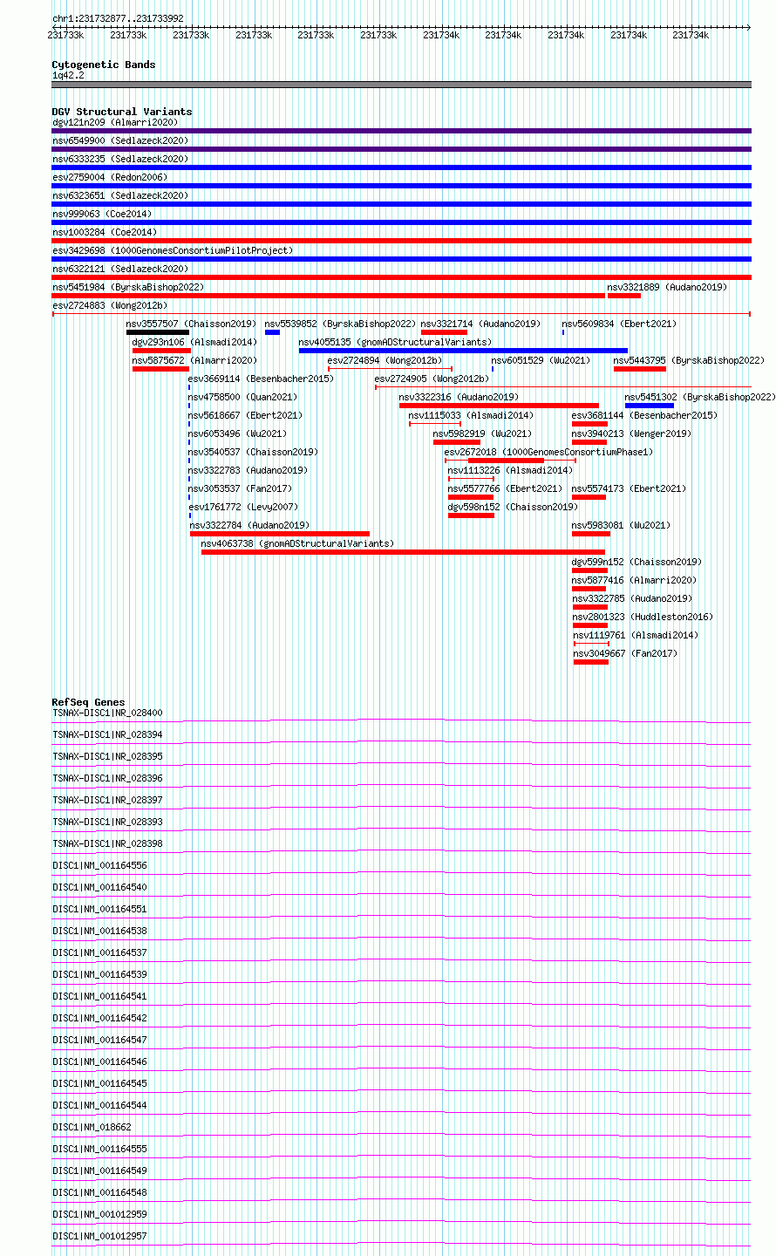Click the nsv1119761 (Alsmadi2014) label

[x=636, y=635]
